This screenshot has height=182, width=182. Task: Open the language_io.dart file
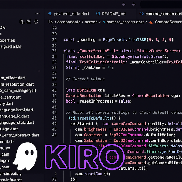click(15, 116)
